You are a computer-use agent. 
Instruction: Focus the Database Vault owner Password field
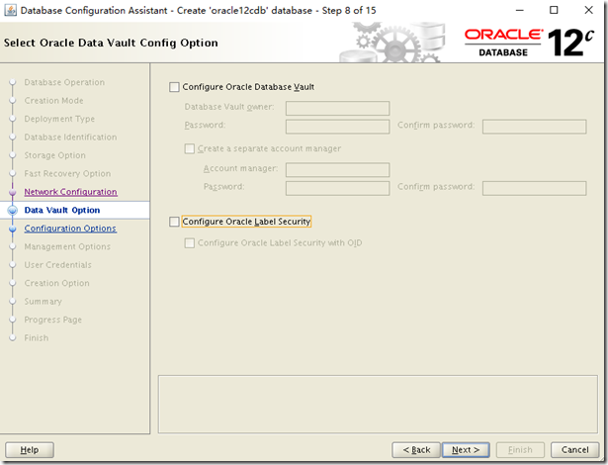pyautogui.click(x=337, y=127)
